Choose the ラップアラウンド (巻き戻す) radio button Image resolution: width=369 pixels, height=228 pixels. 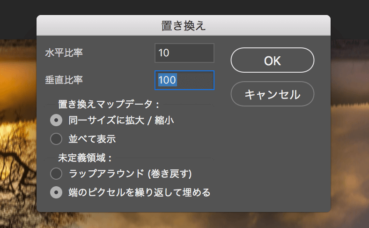point(56,174)
